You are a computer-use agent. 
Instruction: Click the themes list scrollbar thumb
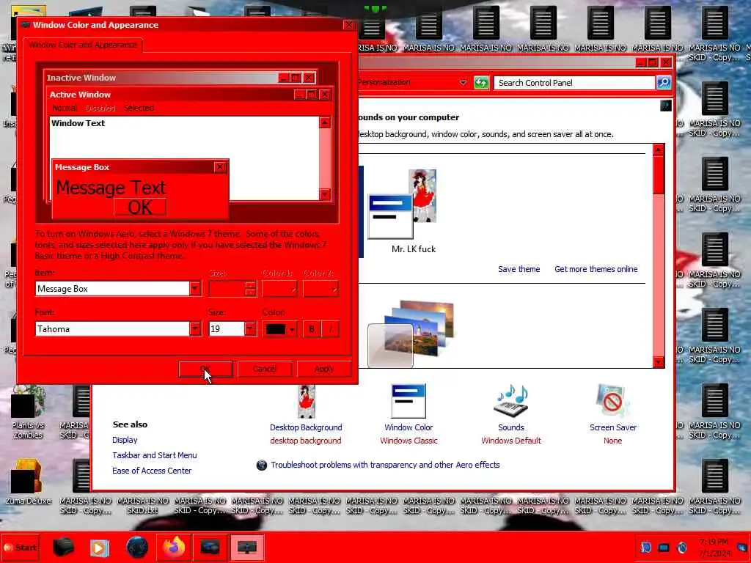659,174
